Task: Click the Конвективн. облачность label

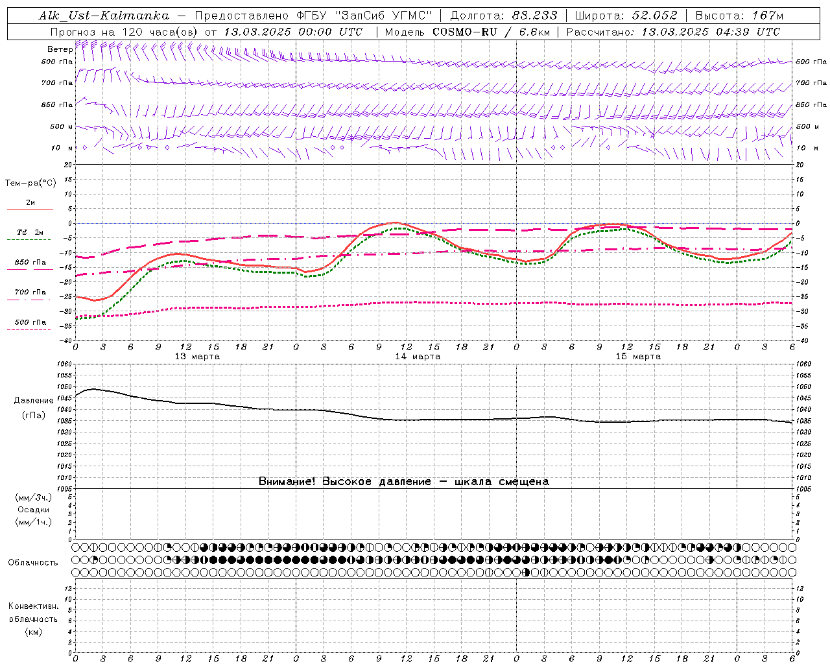Action: (x=33, y=613)
